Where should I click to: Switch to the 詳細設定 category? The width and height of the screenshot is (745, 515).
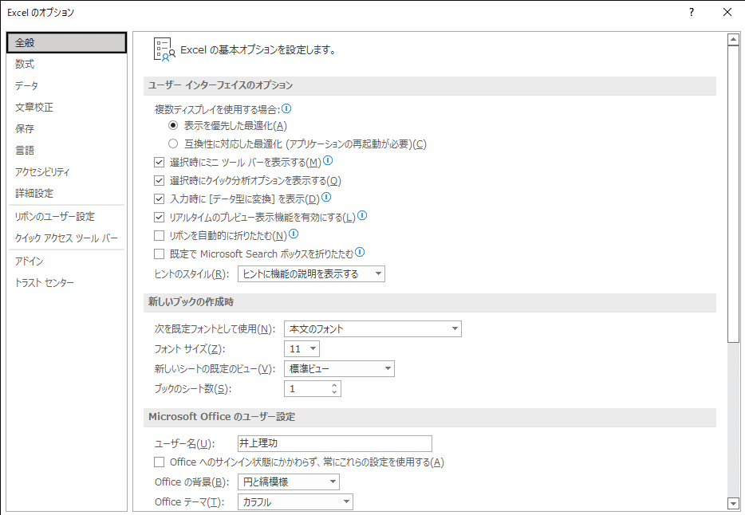tap(34, 193)
